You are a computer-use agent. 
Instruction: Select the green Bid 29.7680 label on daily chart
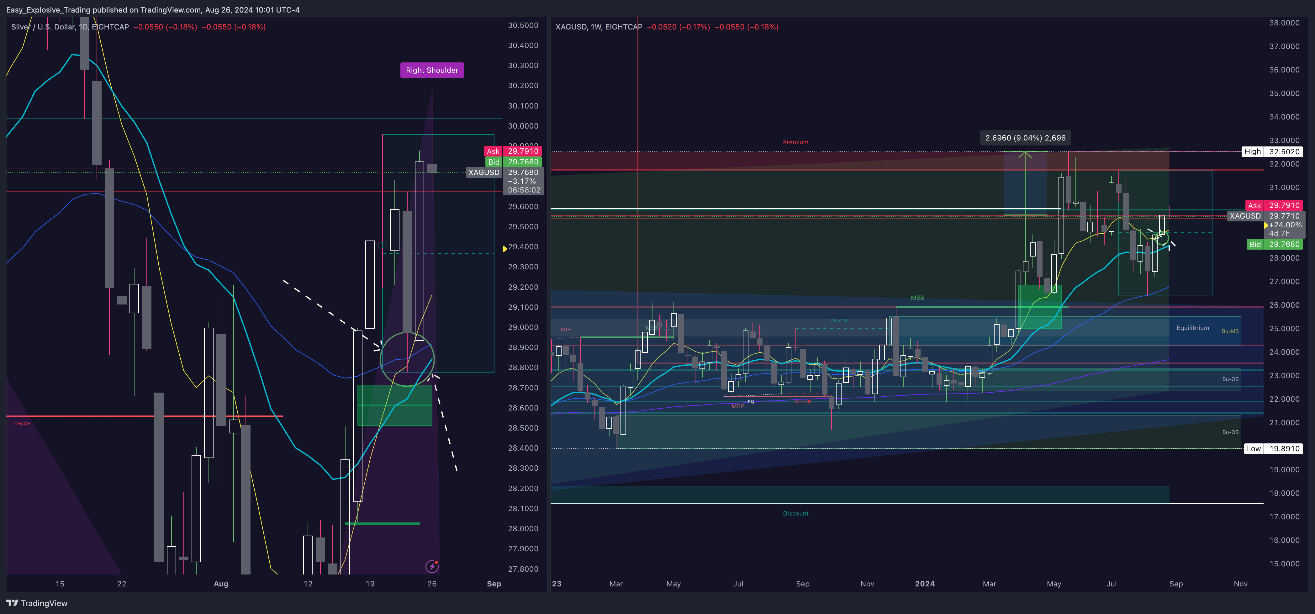coord(514,162)
